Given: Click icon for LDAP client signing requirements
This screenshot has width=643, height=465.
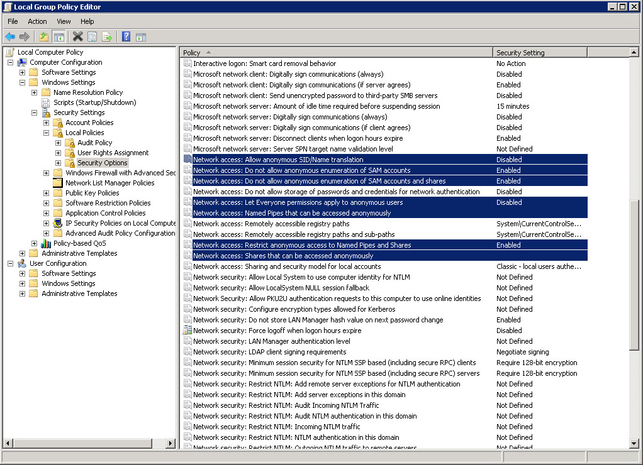Looking at the screenshot, I should coord(187,351).
